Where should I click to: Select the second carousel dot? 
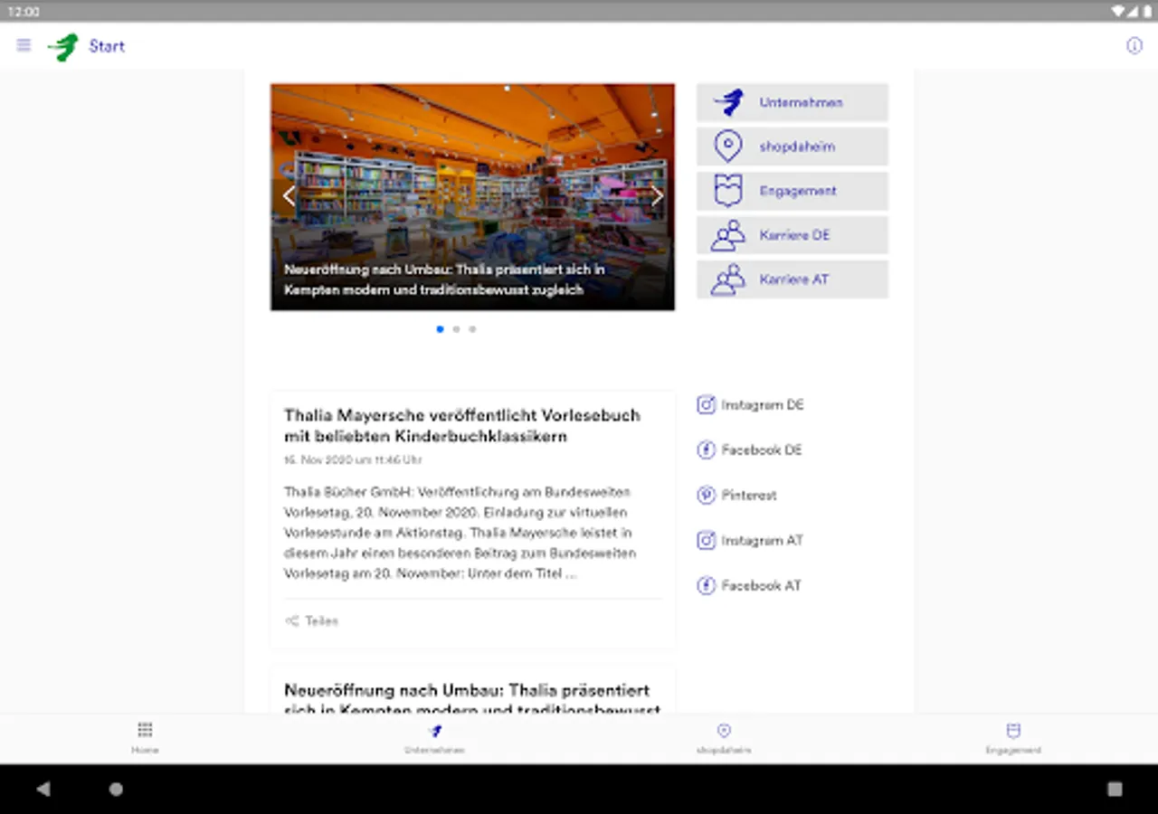pyautogui.click(x=456, y=329)
